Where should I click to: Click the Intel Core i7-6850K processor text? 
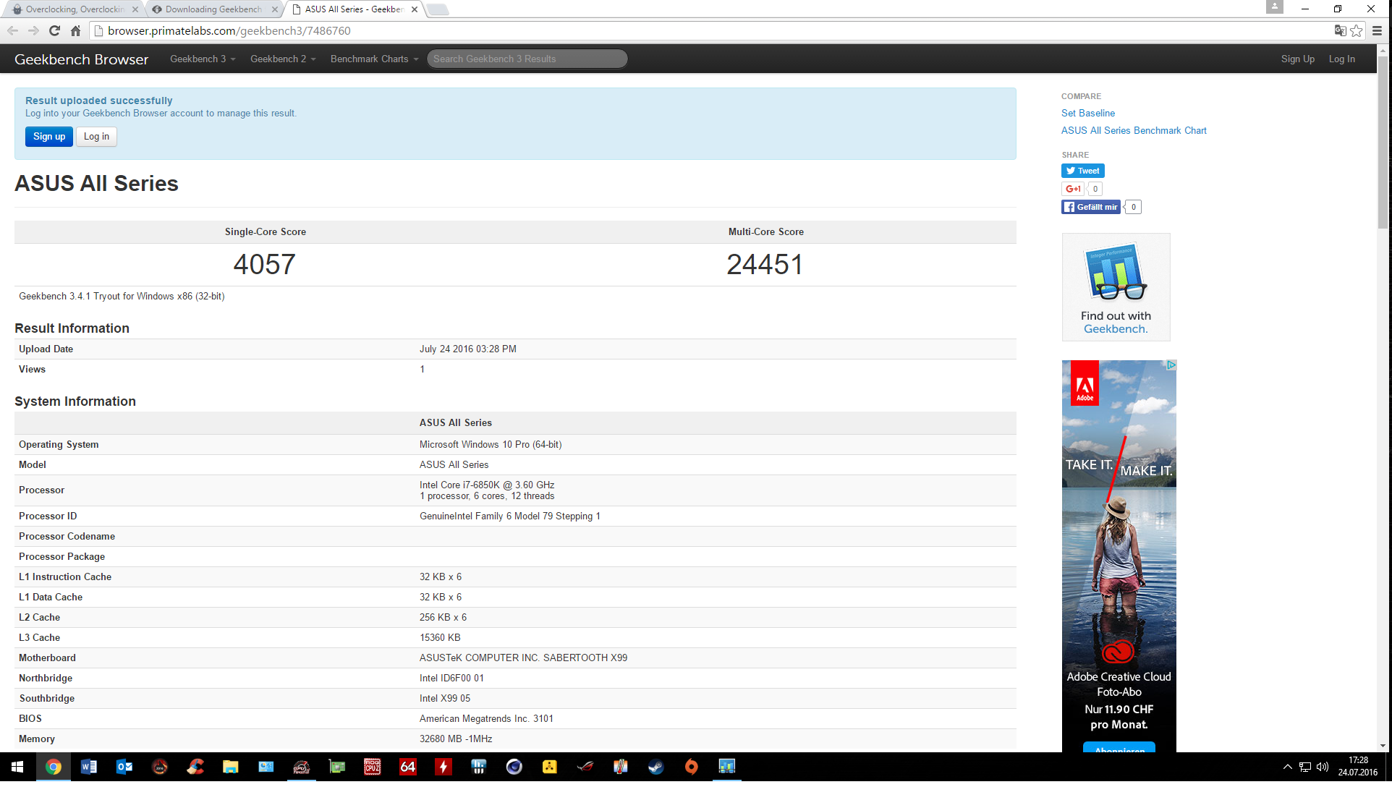[487, 485]
